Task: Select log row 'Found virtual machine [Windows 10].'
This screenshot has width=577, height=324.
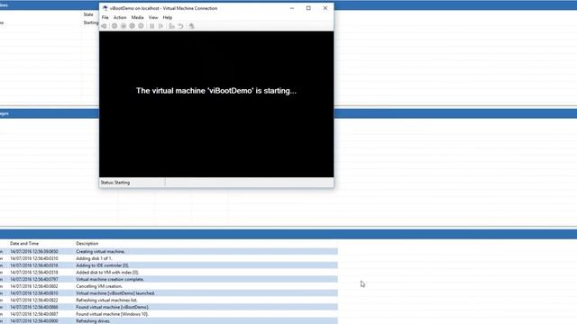Action: (169, 314)
